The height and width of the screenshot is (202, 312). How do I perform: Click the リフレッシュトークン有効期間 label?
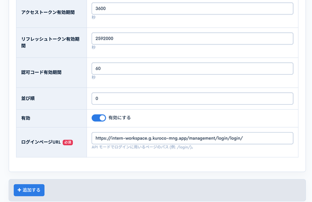coord(50,42)
